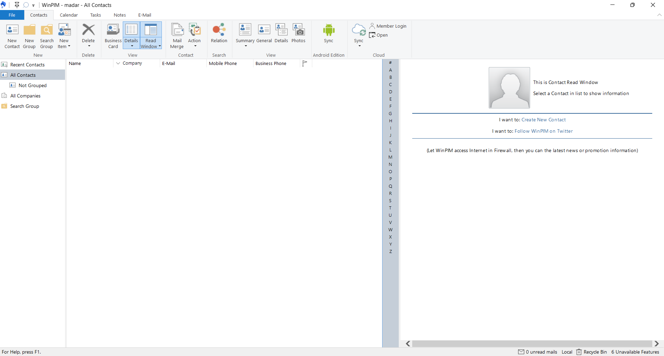Click the New Group folder icon

[29, 30]
